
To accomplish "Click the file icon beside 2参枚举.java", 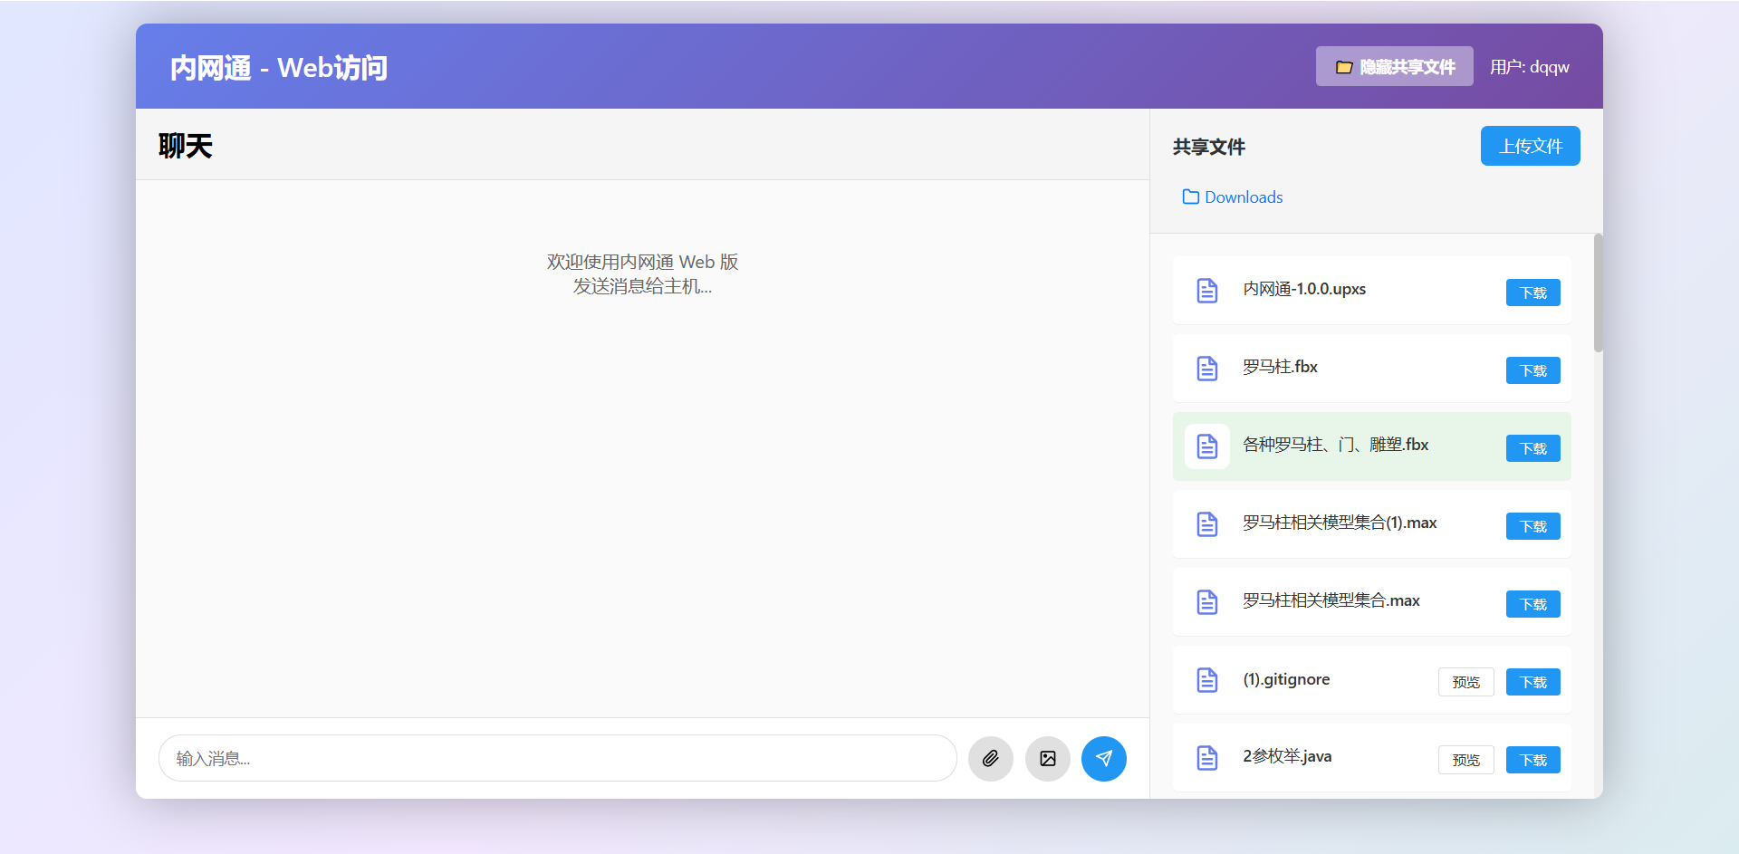I will tap(1206, 758).
